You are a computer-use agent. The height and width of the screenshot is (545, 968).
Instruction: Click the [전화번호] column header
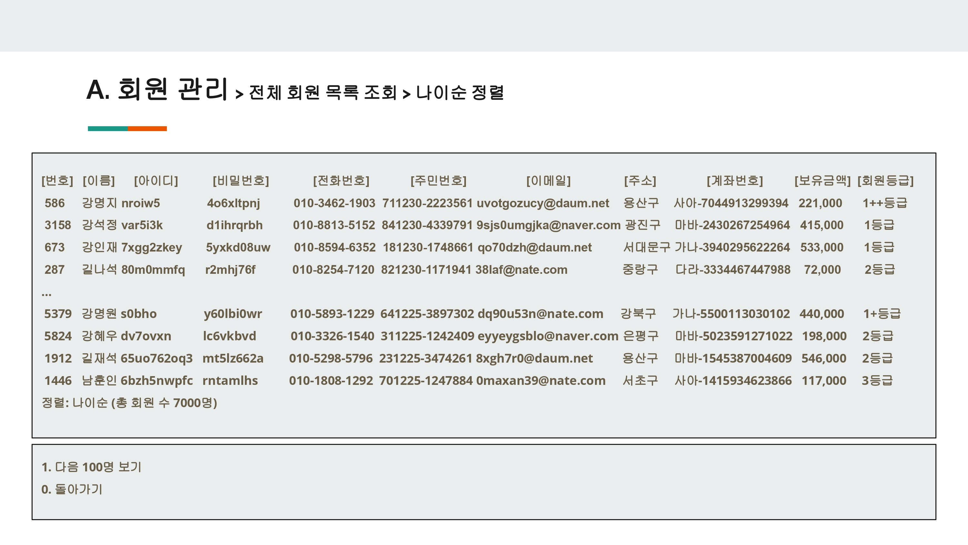341,180
